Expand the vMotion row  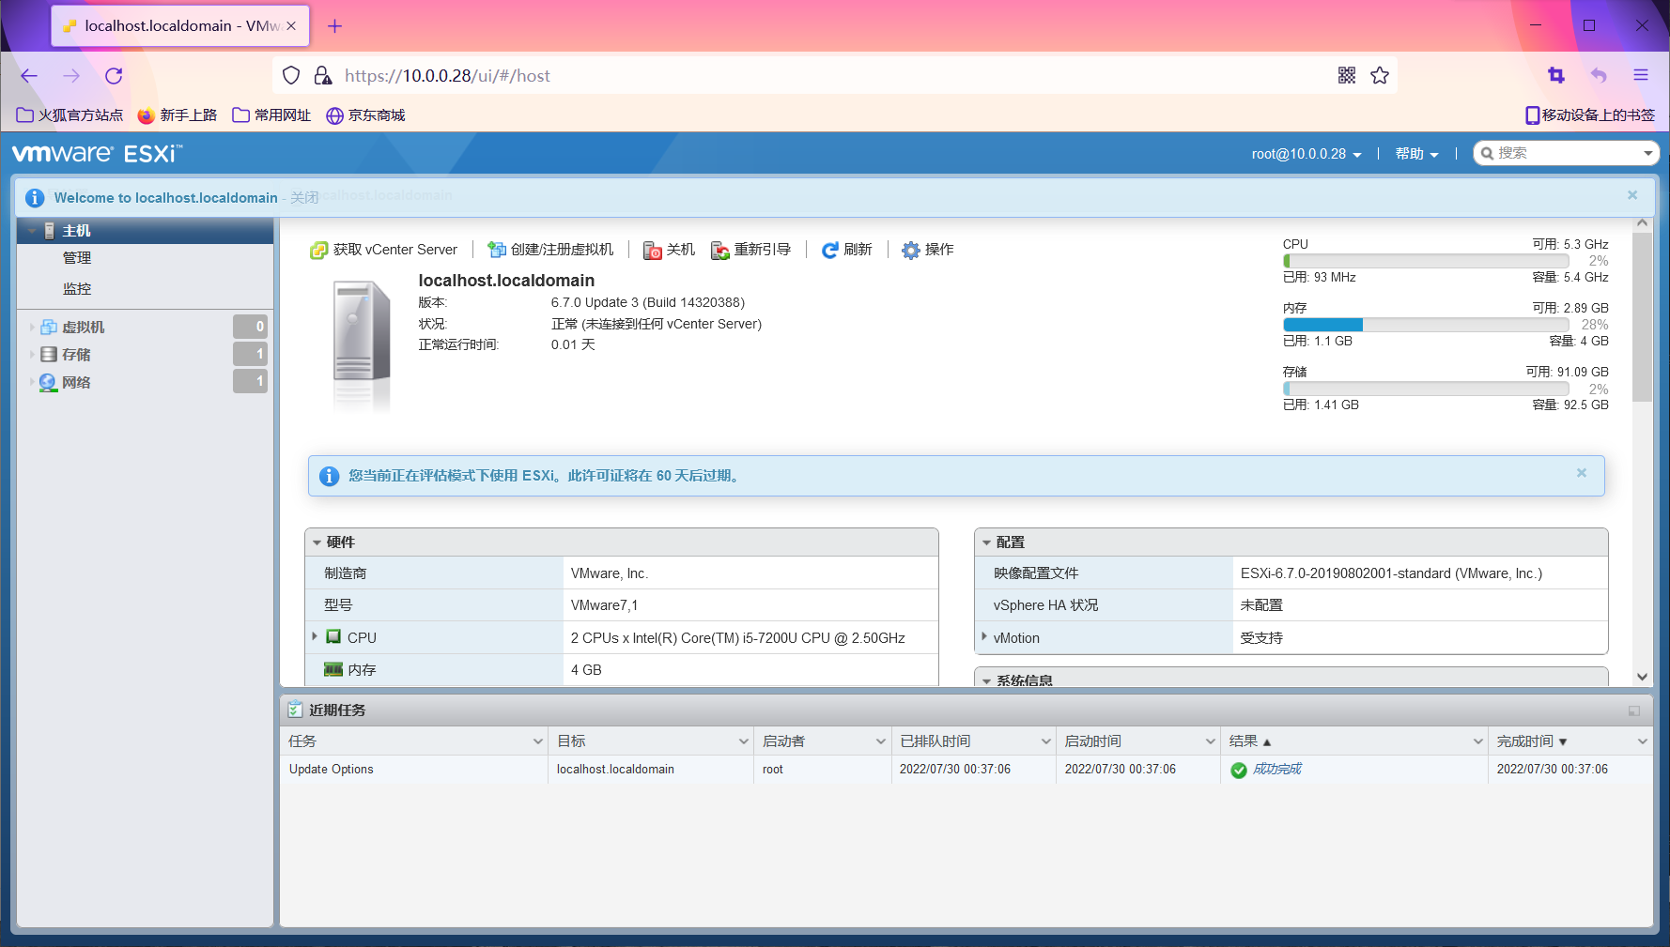[983, 636]
